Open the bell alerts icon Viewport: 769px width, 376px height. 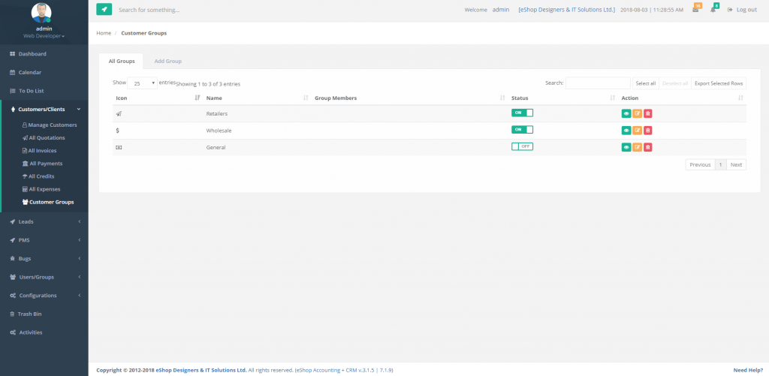click(713, 10)
